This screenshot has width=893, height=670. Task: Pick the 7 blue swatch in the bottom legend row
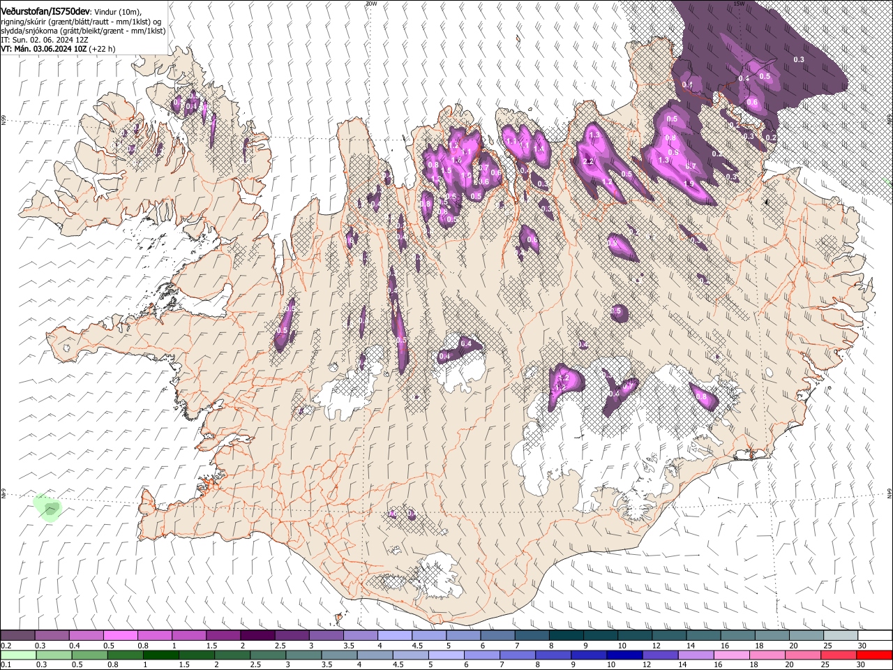coord(518,655)
